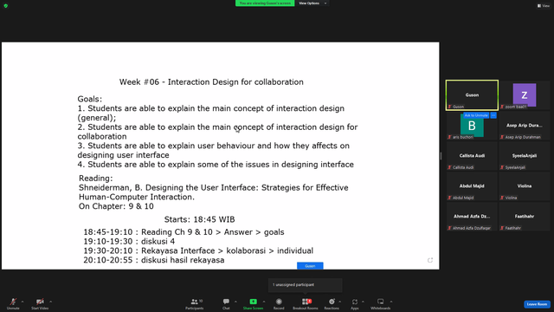Select the zoom baa01 purple Z tile
The height and width of the screenshot is (312, 554).
(x=525, y=95)
